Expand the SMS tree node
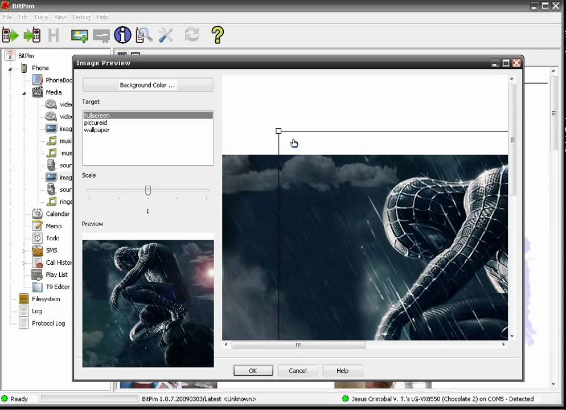566x410 pixels. click(24, 251)
